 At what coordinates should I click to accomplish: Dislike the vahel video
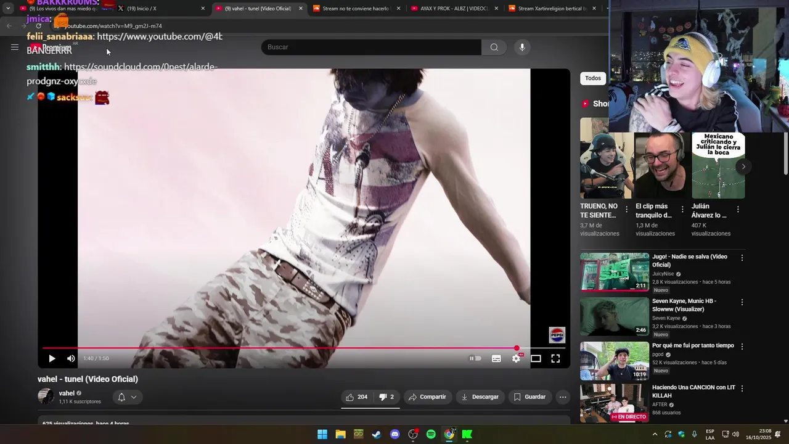pyautogui.click(x=386, y=397)
